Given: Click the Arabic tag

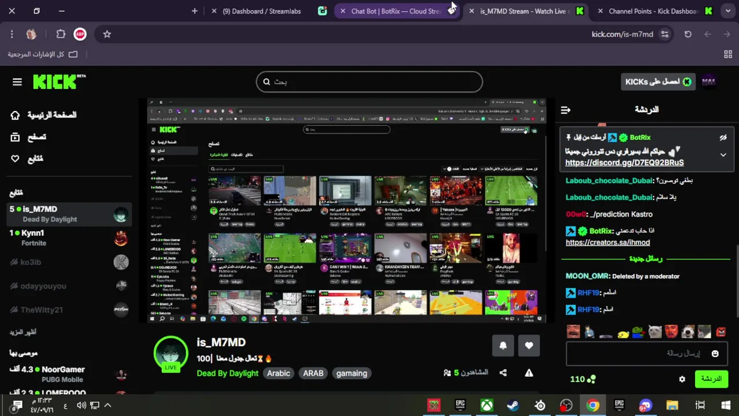Looking at the screenshot, I should [x=278, y=373].
